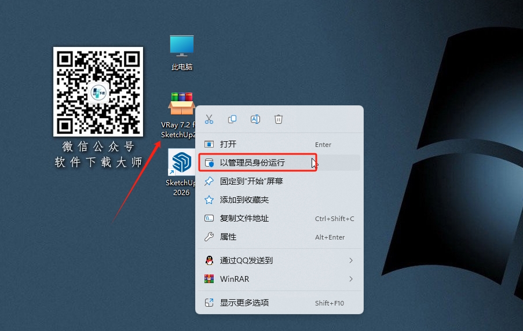Click the 微信公众号 text label

tap(98, 146)
